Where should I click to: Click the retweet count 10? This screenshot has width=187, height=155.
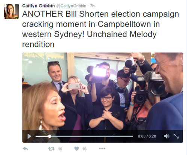[x=60, y=149]
